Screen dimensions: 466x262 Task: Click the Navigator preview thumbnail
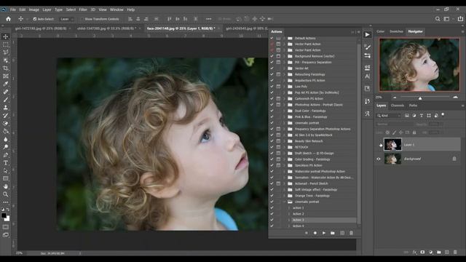click(419, 65)
